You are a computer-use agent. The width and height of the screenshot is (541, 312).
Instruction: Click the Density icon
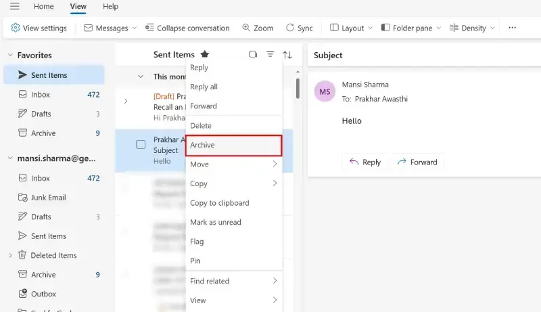[x=454, y=28]
